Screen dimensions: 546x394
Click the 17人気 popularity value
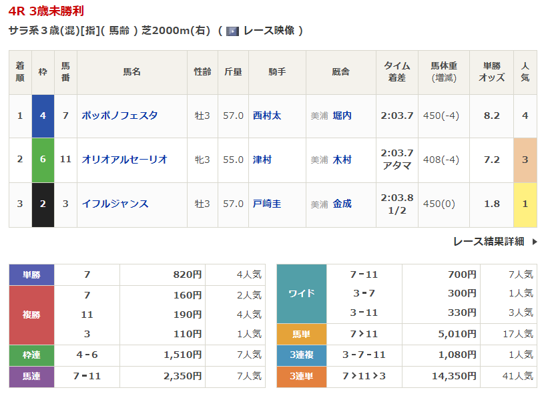pyautogui.click(x=518, y=335)
